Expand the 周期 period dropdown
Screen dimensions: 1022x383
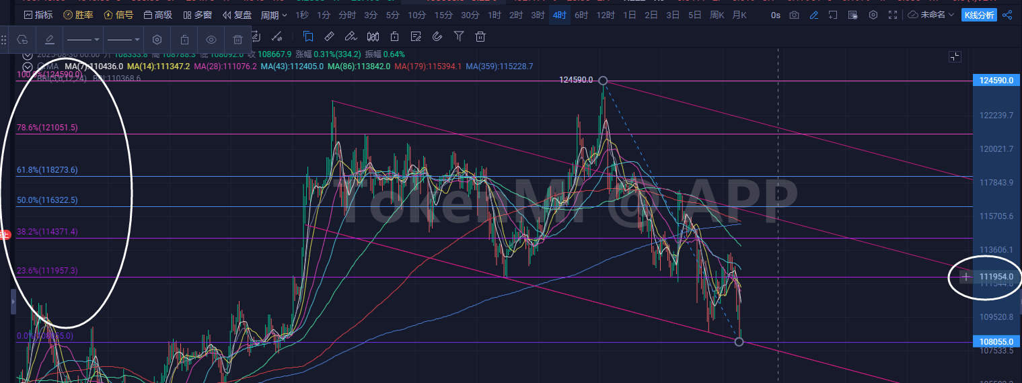pyautogui.click(x=274, y=15)
